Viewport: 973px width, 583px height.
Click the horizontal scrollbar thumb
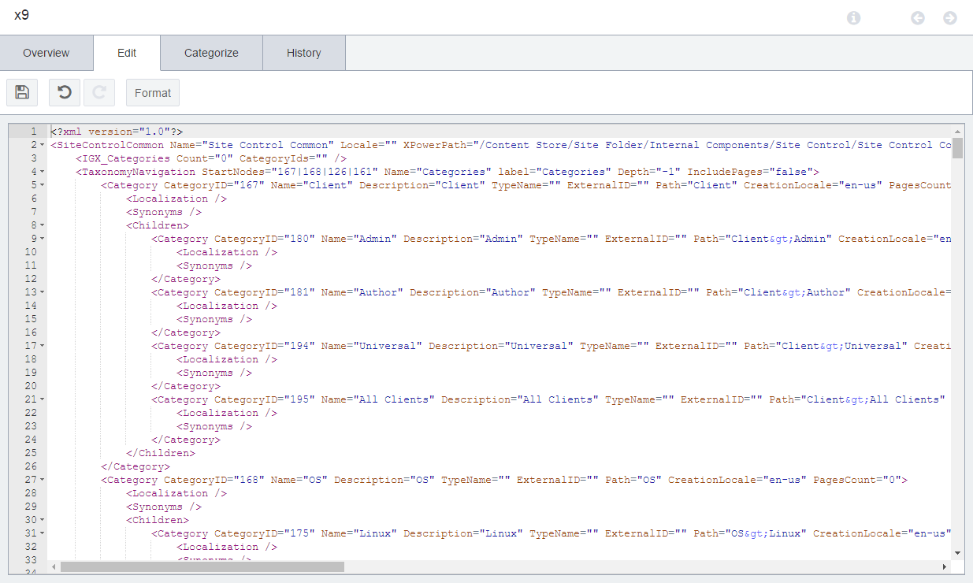click(202, 566)
